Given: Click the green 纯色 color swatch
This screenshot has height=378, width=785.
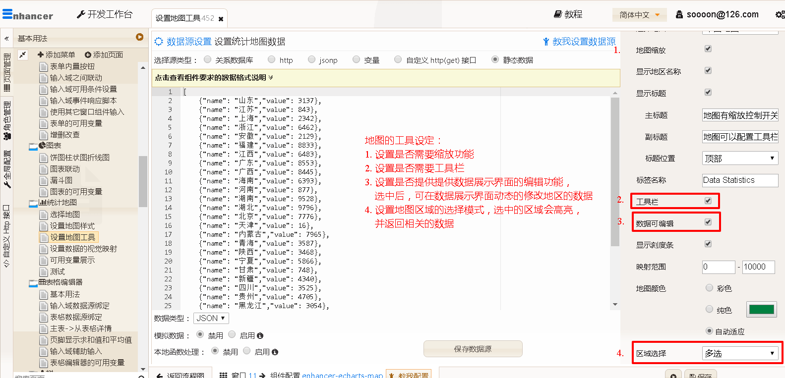Looking at the screenshot, I should point(761,310).
